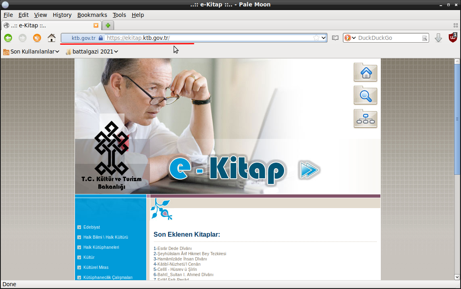
Task: Open a new tab with the green plus
Action: pos(108,25)
